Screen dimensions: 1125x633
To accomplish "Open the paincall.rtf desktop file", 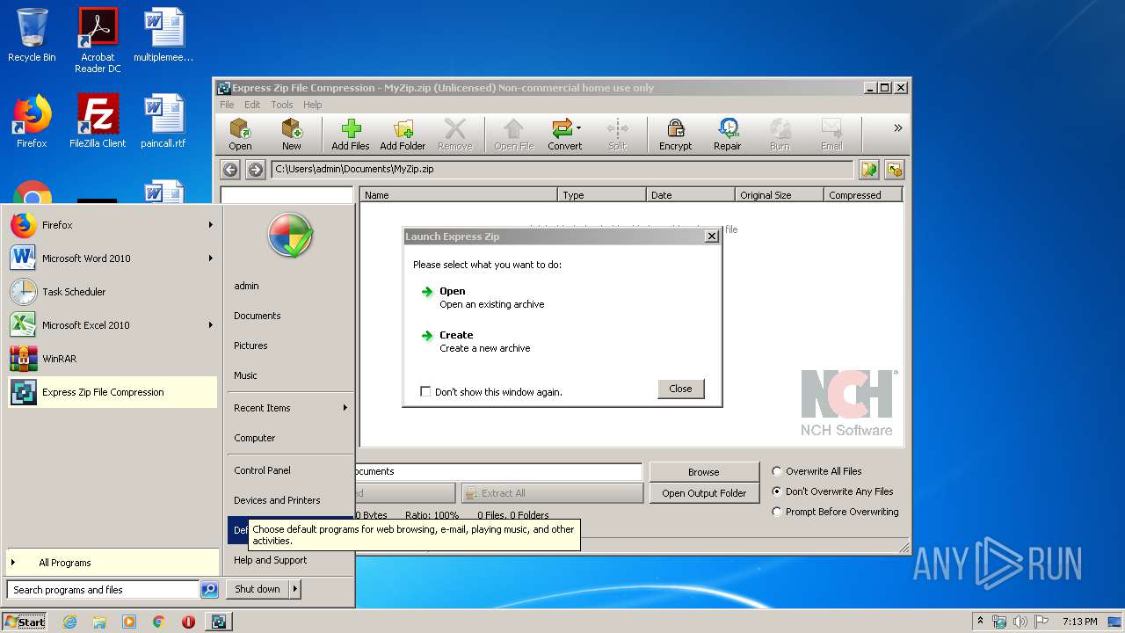I will (x=163, y=121).
